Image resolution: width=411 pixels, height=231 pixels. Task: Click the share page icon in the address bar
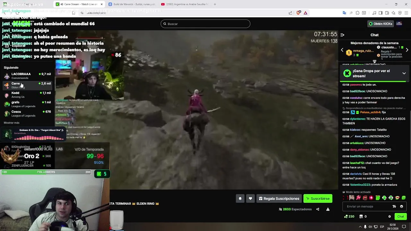pyautogui.click(x=291, y=13)
